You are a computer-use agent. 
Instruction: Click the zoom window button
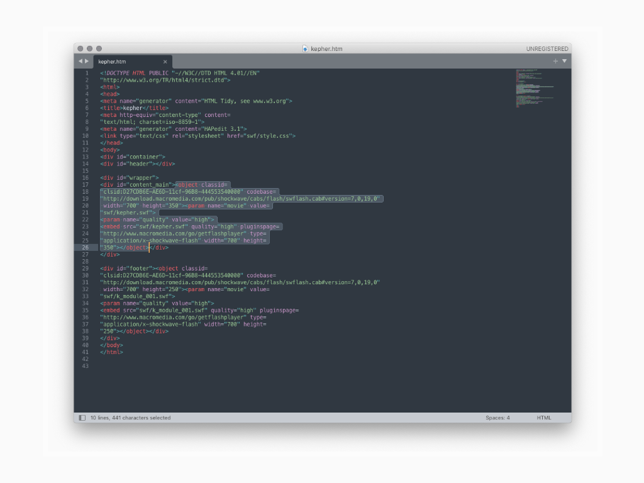click(x=99, y=48)
